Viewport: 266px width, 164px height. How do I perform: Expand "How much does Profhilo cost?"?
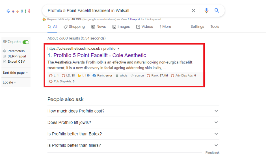click(x=133, y=111)
